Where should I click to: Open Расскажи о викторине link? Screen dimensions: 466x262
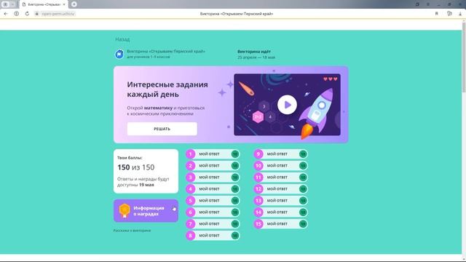point(132,230)
